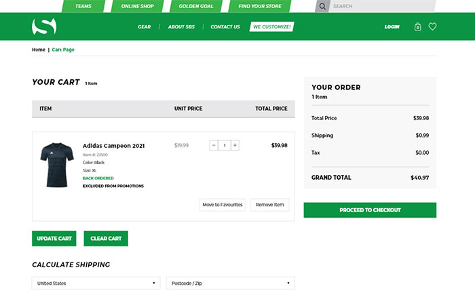Click the quantity field showing 1
Viewport: 475px width, 295px height.
pos(225,145)
